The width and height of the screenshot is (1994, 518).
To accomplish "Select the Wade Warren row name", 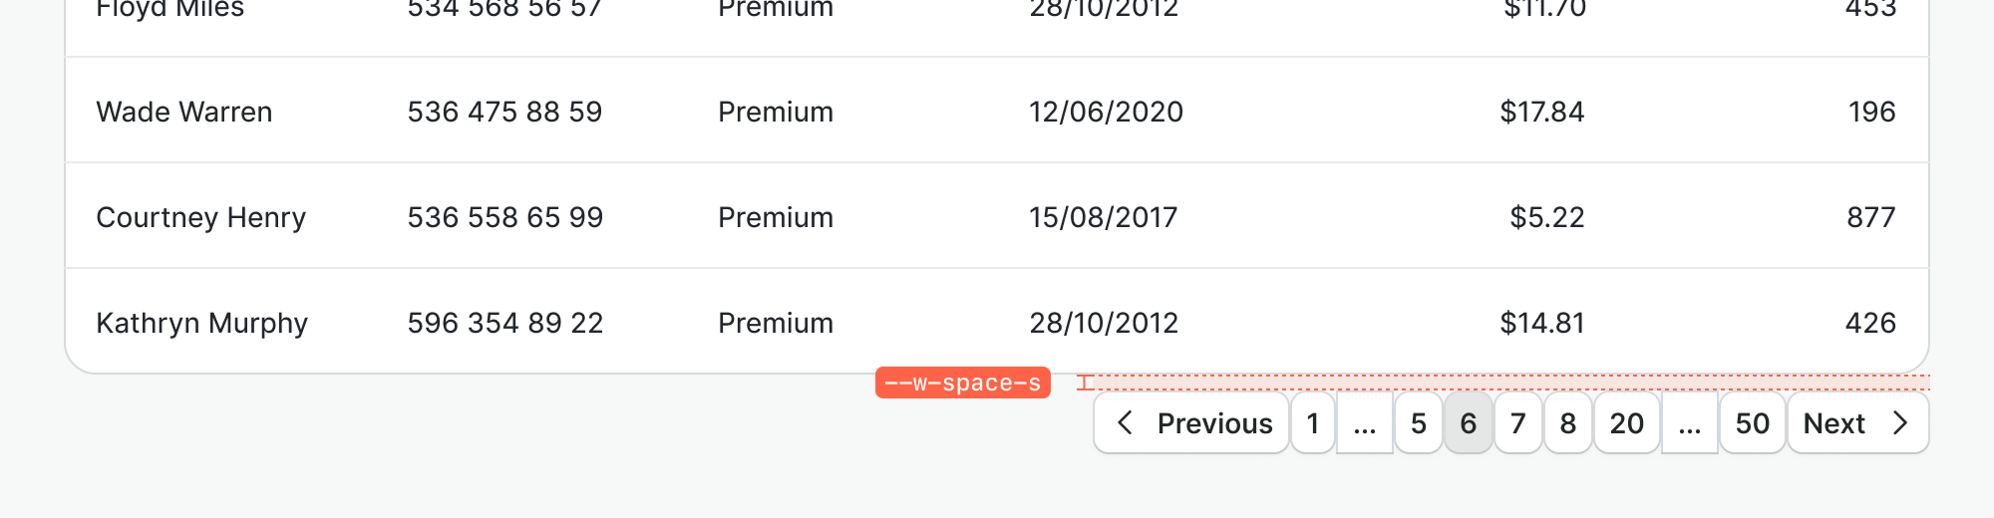I will (x=184, y=112).
